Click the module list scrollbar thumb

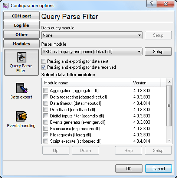point(169,106)
